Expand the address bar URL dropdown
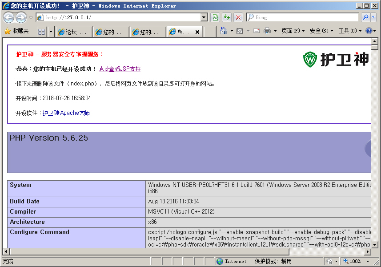Screen dimensions: 381x267 tap(204, 17)
